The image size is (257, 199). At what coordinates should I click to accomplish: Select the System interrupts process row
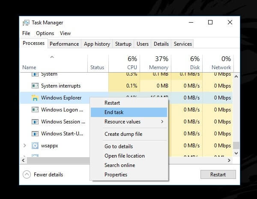126,85
